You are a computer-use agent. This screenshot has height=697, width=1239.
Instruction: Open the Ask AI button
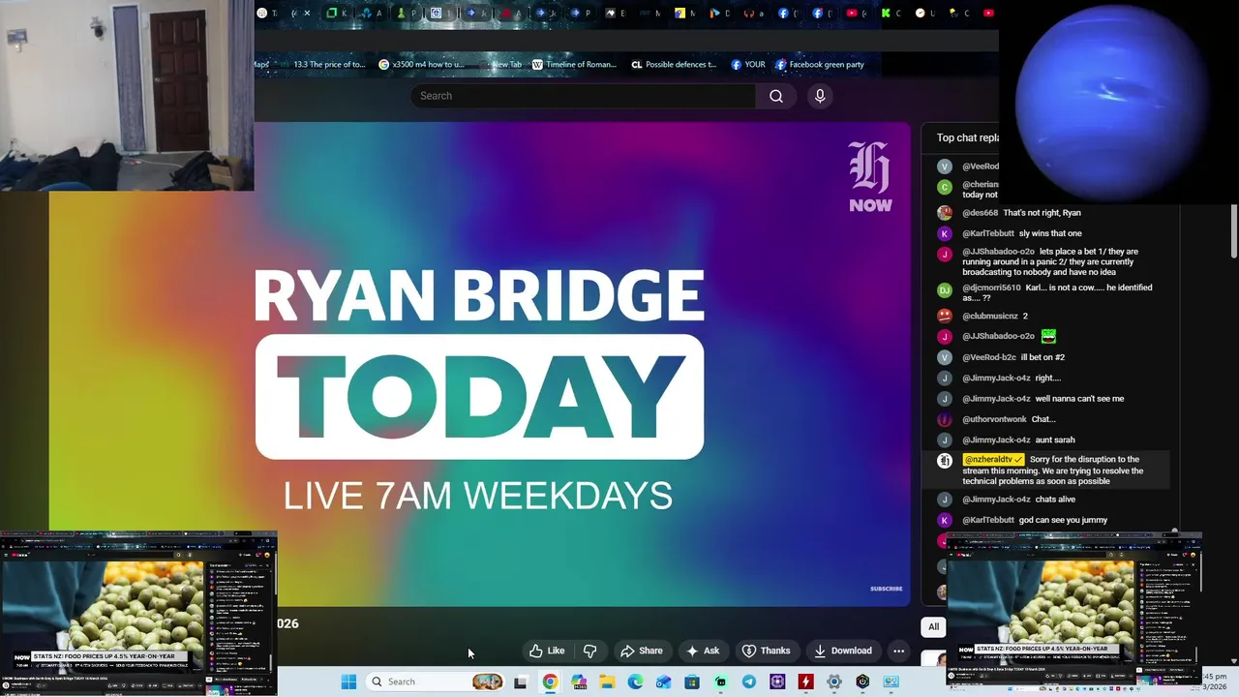(x=703, y=651)
